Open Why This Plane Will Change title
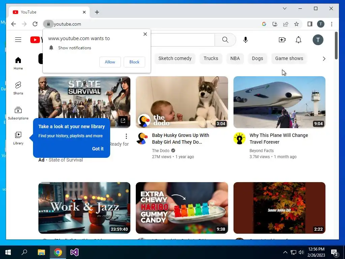The width and height of the screenshot is (345, 259). coord(279,139)
